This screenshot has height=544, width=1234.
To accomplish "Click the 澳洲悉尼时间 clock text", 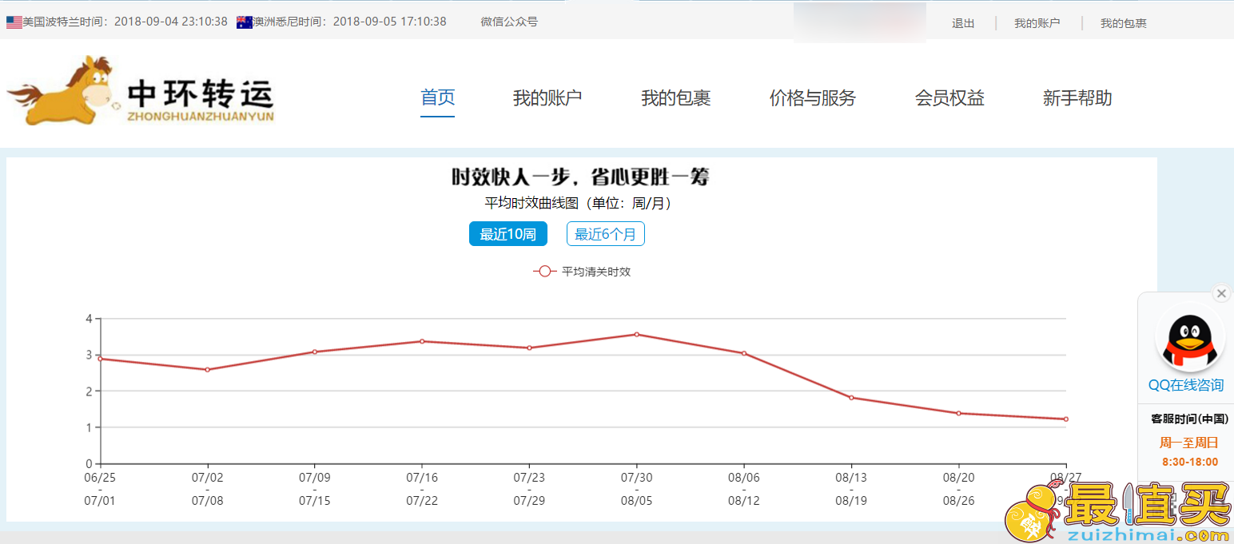I will 350,22.
